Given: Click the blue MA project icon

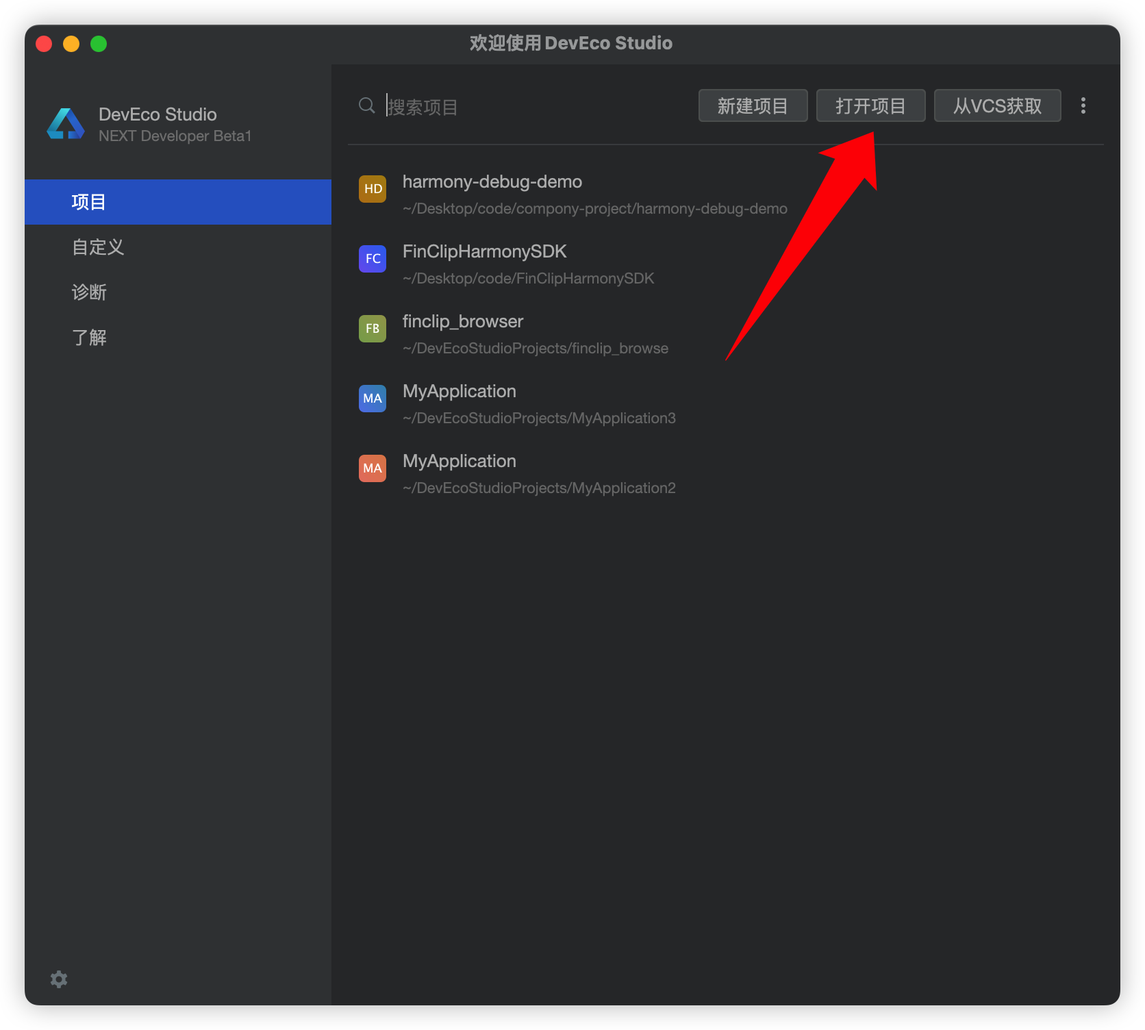Looking at the screenshot, I should [x=373, y=399].
